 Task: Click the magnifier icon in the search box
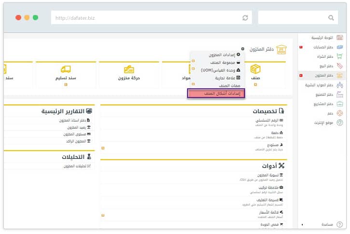click(331, 18)
